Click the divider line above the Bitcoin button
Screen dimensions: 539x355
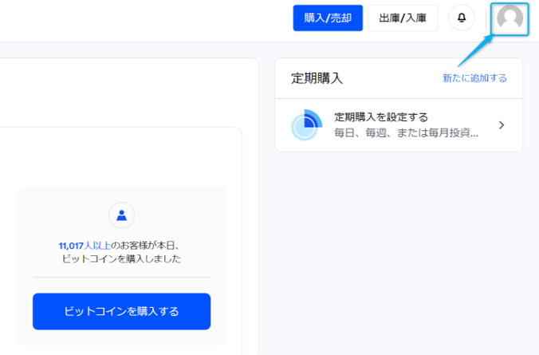[x=121, y=278]
